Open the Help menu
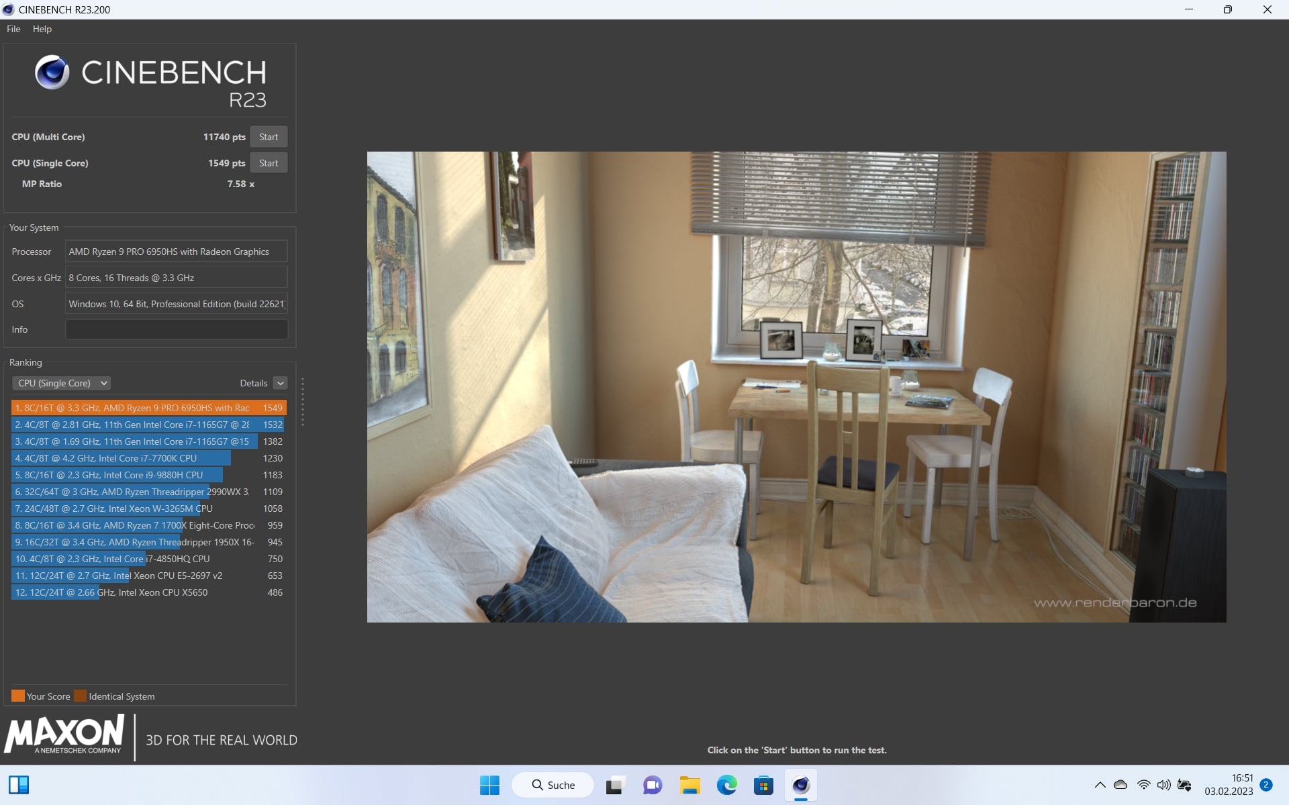Screen dimensions: 1289x805 [42, 29]
